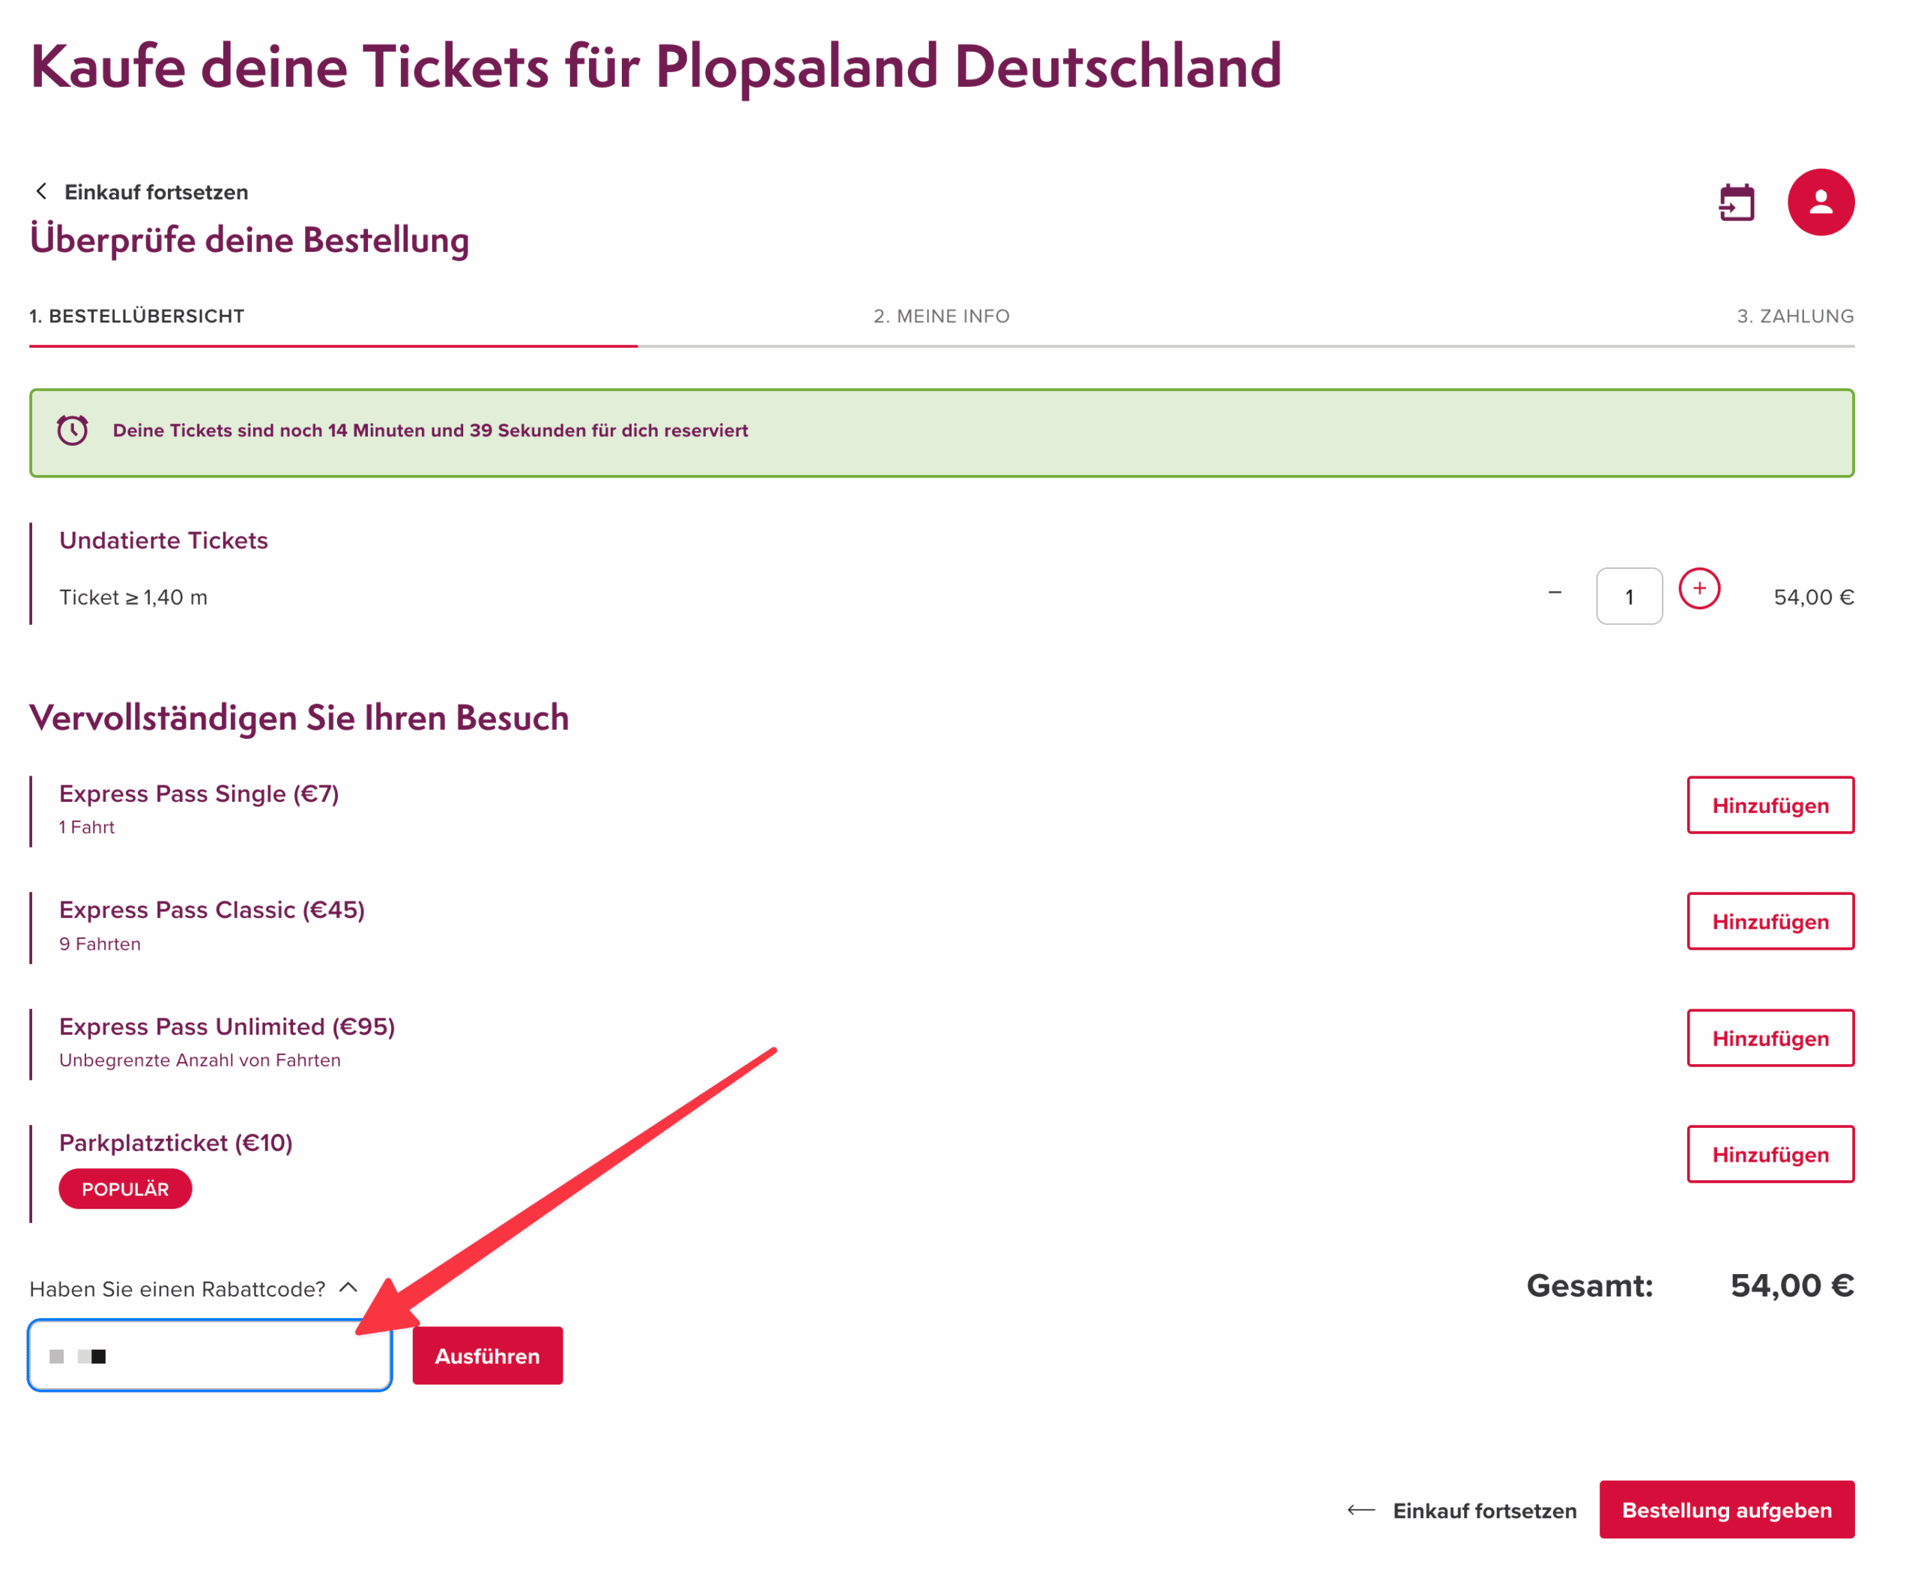Viewport: 1918px width, 1591px height.
Task: Click the ticket quantity number box
Action: tap(1629, 597)
